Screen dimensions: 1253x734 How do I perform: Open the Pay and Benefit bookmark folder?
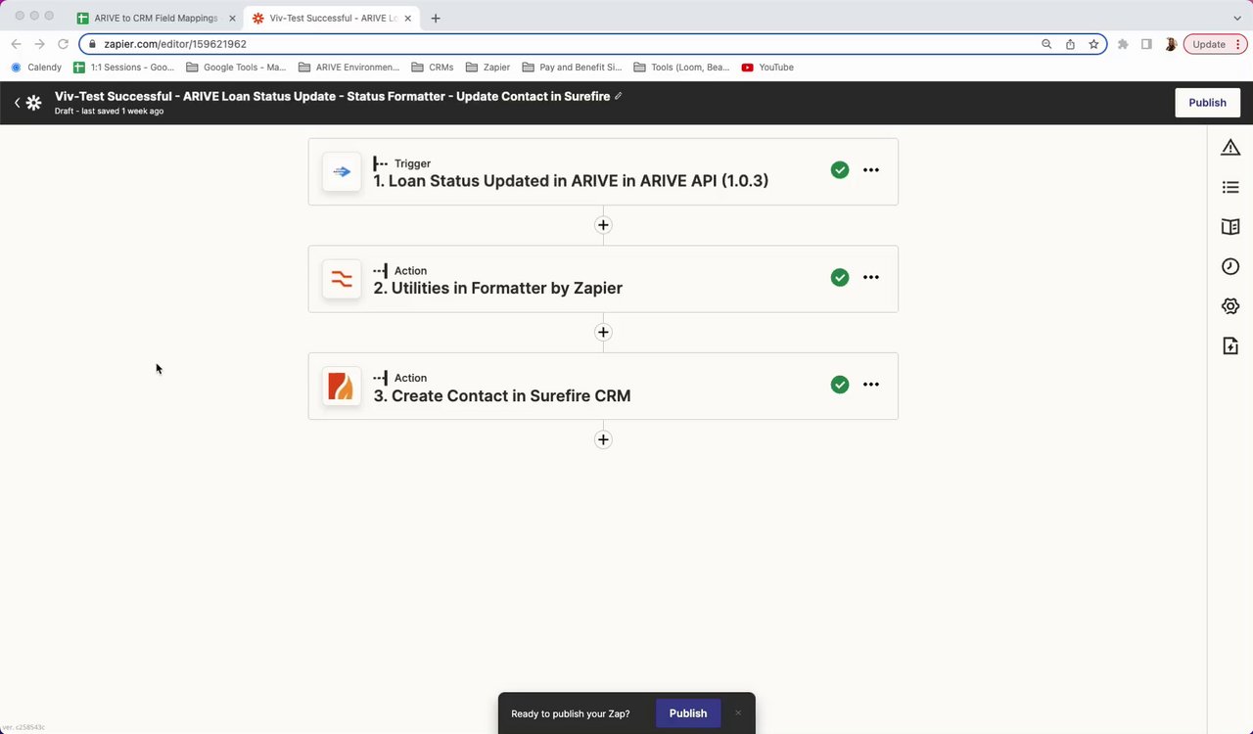tap(573, 68)
